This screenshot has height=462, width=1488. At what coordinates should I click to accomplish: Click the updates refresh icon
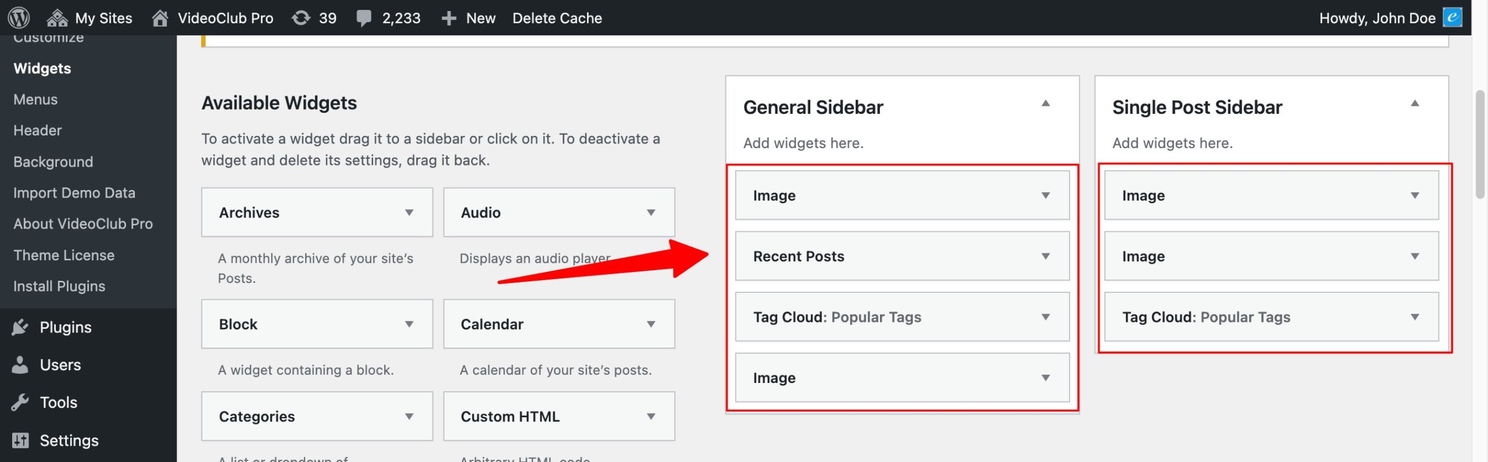tap(301, 18)
